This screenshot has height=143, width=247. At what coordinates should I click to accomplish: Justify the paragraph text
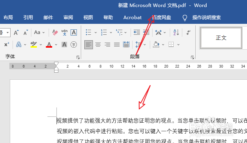(x=117, y=45)
